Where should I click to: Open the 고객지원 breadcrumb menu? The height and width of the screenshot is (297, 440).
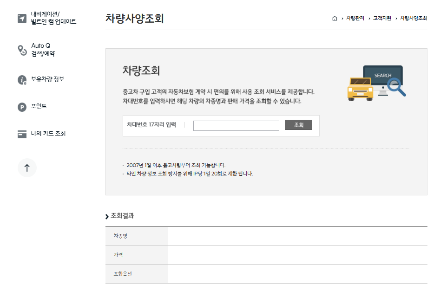[379, 18]
